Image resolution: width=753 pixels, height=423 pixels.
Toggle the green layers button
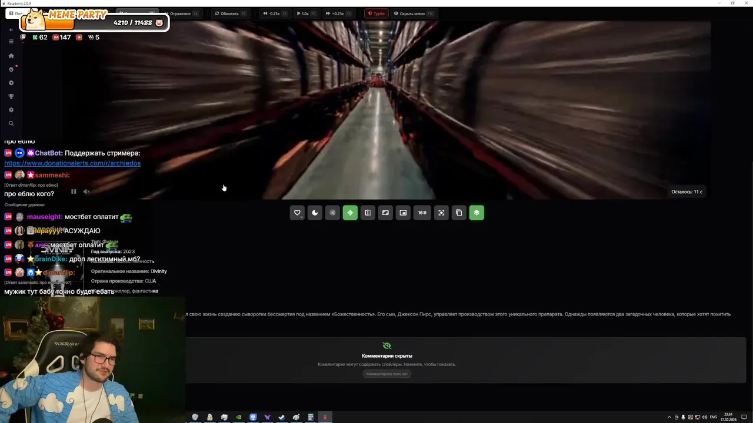477,213
